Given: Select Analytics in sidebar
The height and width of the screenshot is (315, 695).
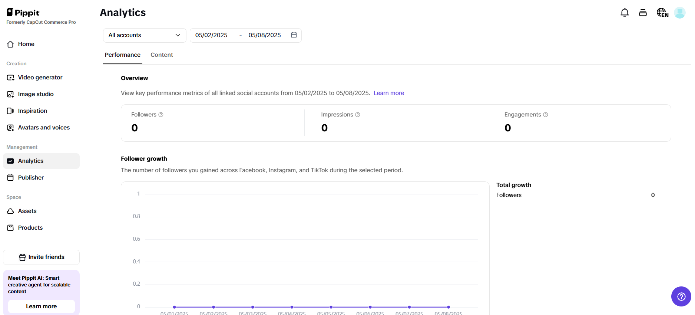Looking at the screenshot, I should coord(41,161).
